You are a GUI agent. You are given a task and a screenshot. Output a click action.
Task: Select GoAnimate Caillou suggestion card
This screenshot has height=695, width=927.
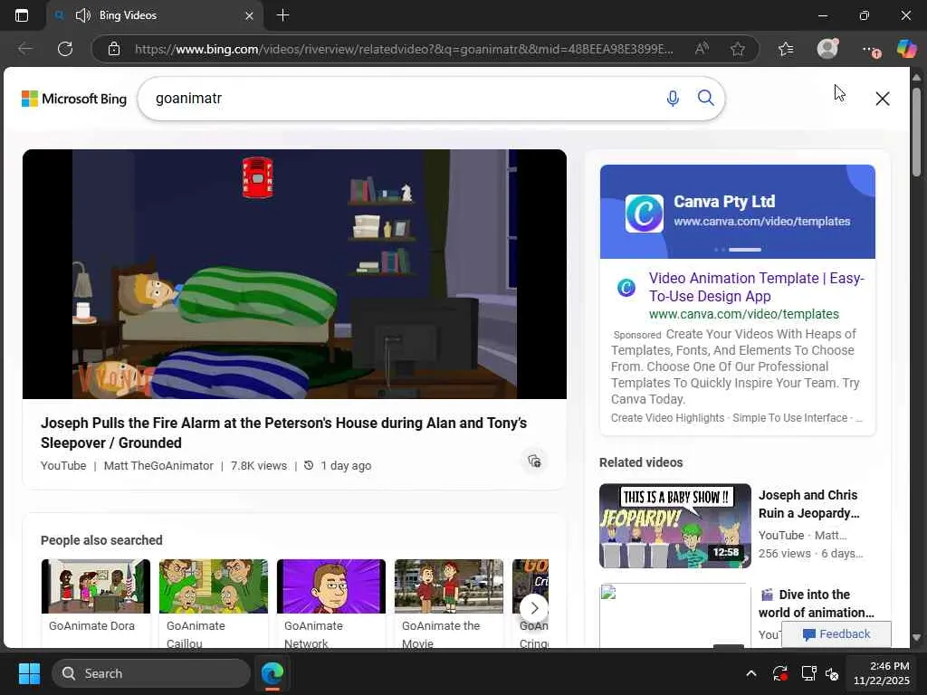[x=214, y=603]
